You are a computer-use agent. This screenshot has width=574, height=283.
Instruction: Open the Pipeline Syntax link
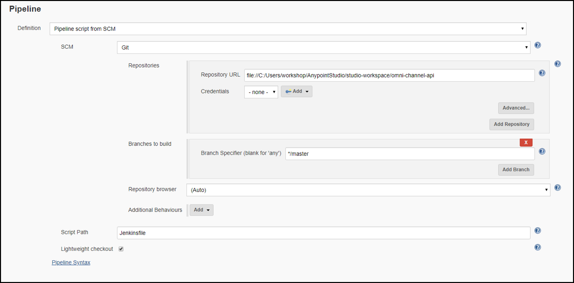(x=71, y=262)
